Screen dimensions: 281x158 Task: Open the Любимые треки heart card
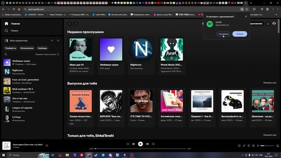coord(111,55)
